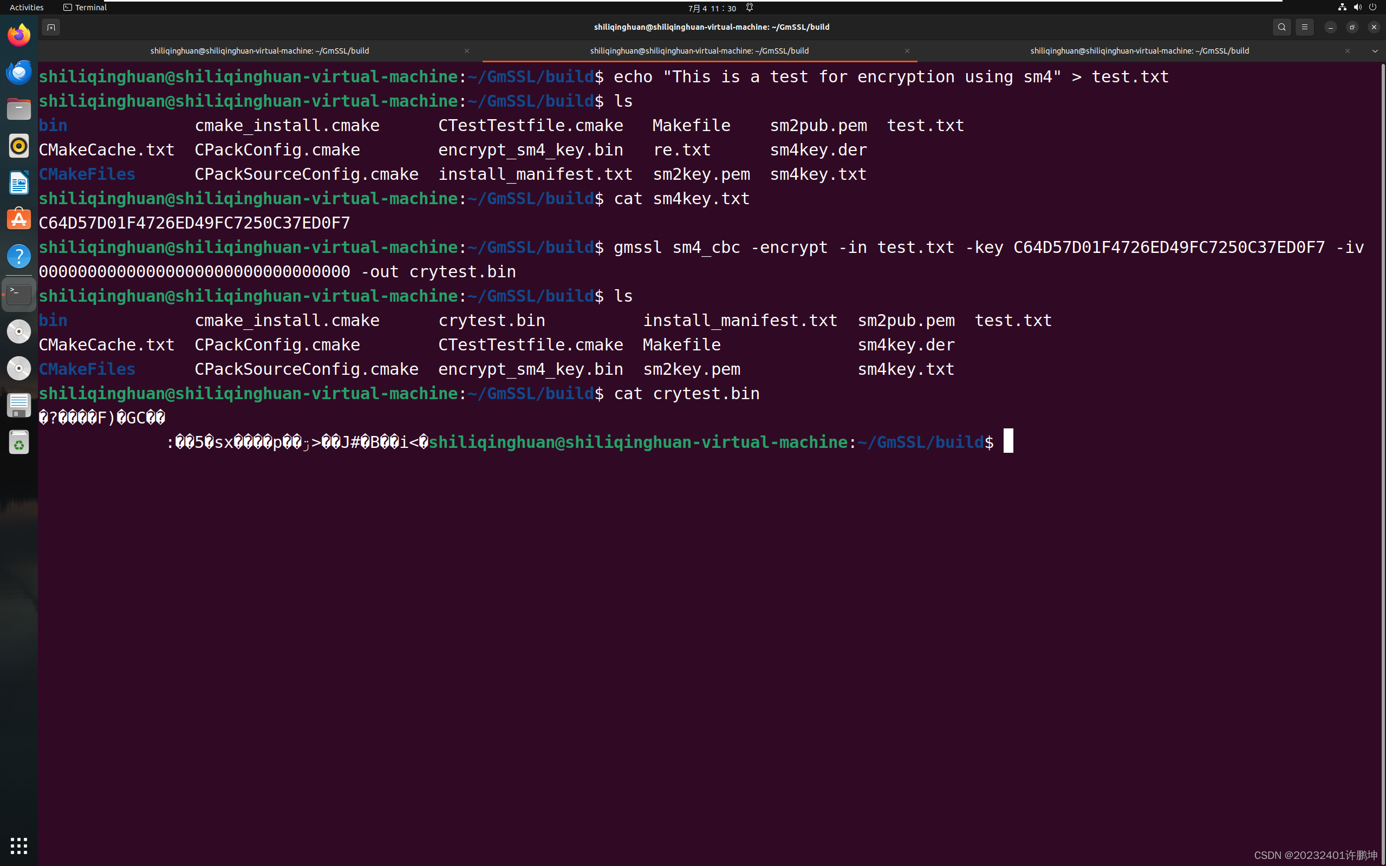Open the Activities overview

[27, 8]
